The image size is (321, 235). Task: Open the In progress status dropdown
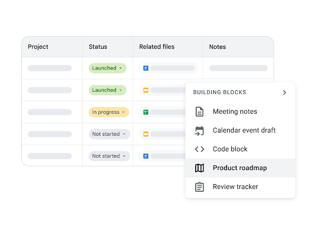(x=109, y=112)
